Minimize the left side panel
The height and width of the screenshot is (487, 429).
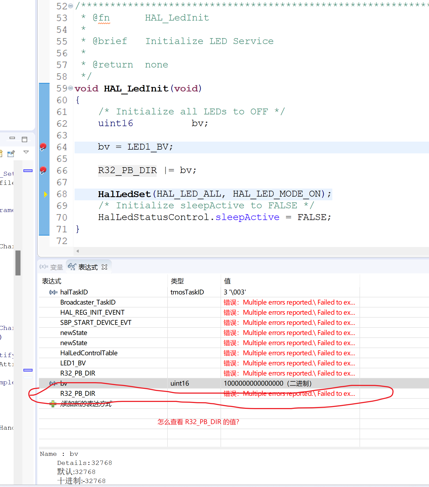pyautogui.click(x=12, y=138)
